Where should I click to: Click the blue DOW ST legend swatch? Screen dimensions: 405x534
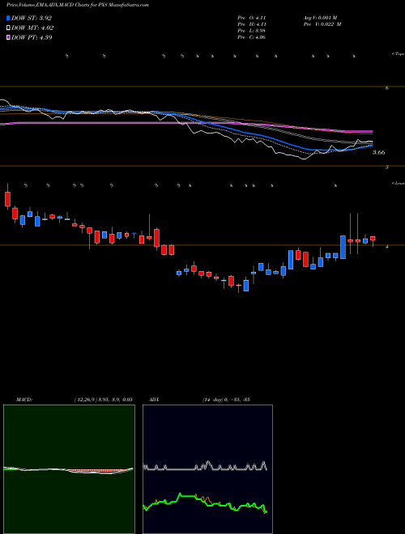pos(8,18)
